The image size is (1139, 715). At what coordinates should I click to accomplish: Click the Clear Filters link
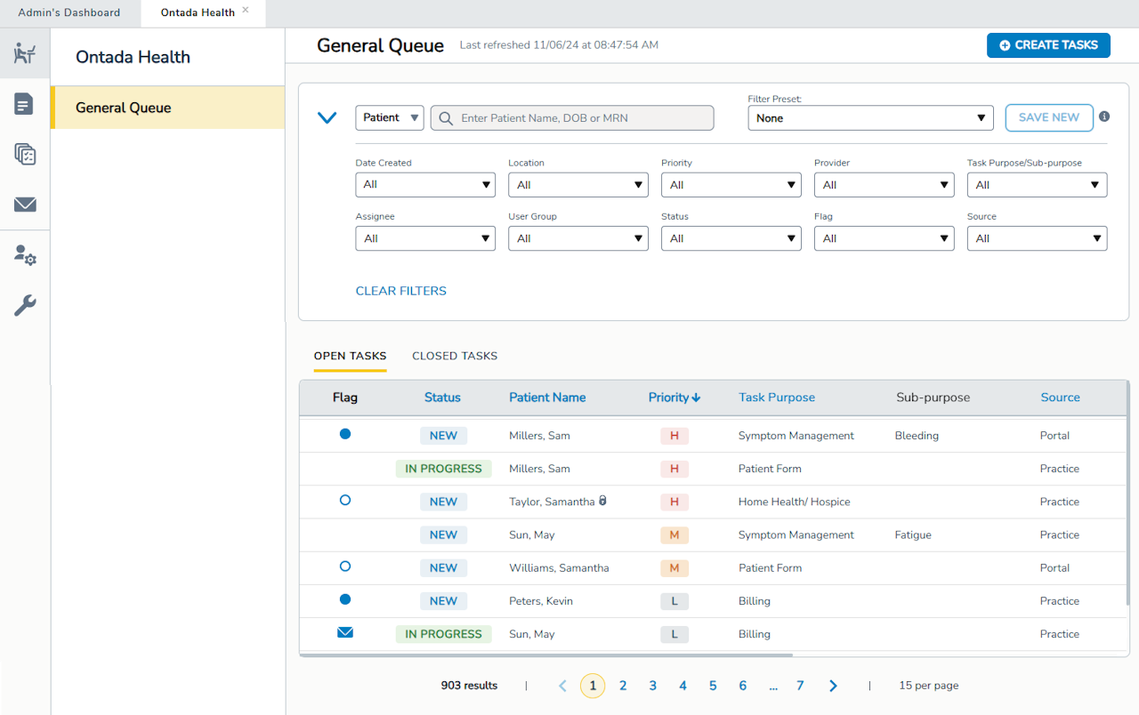[400, 291]
